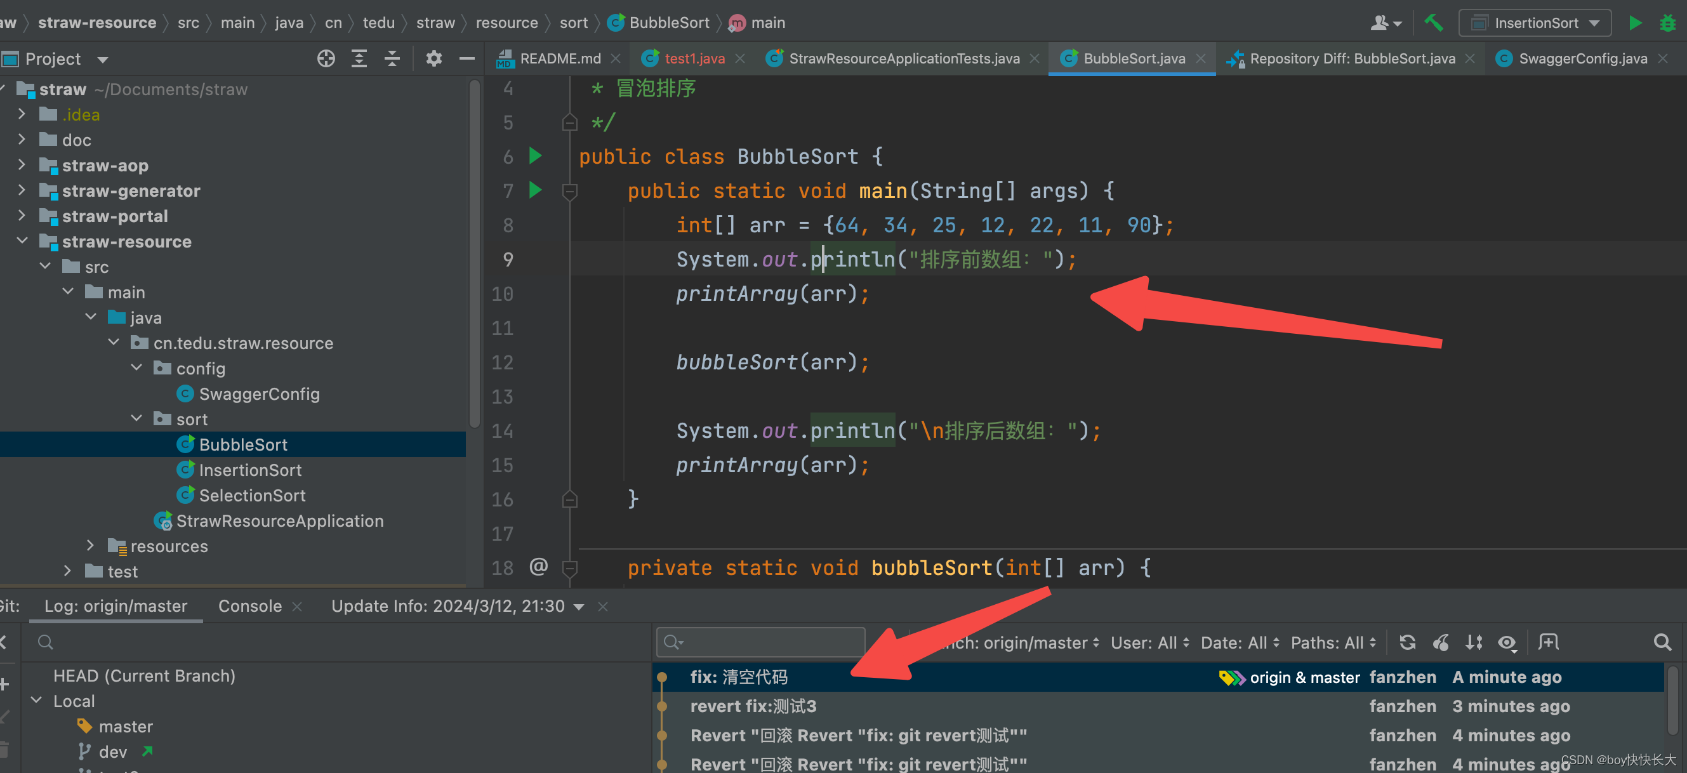Refresh the Git log
Image resolution: width=1687 pixels, height=773 pixels.
click(1407, 642)
